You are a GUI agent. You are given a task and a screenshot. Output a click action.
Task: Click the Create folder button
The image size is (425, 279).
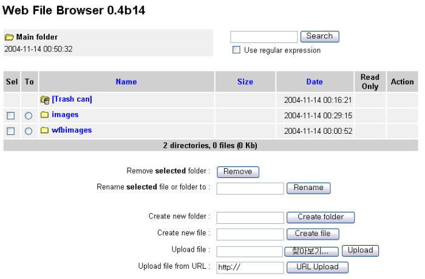click(321, 217)
